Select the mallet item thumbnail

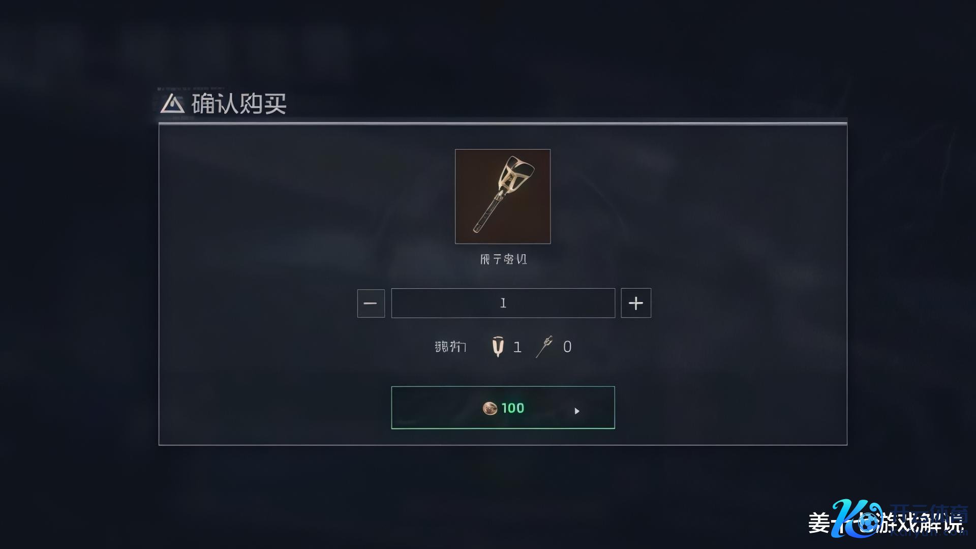tap(502, 196)
